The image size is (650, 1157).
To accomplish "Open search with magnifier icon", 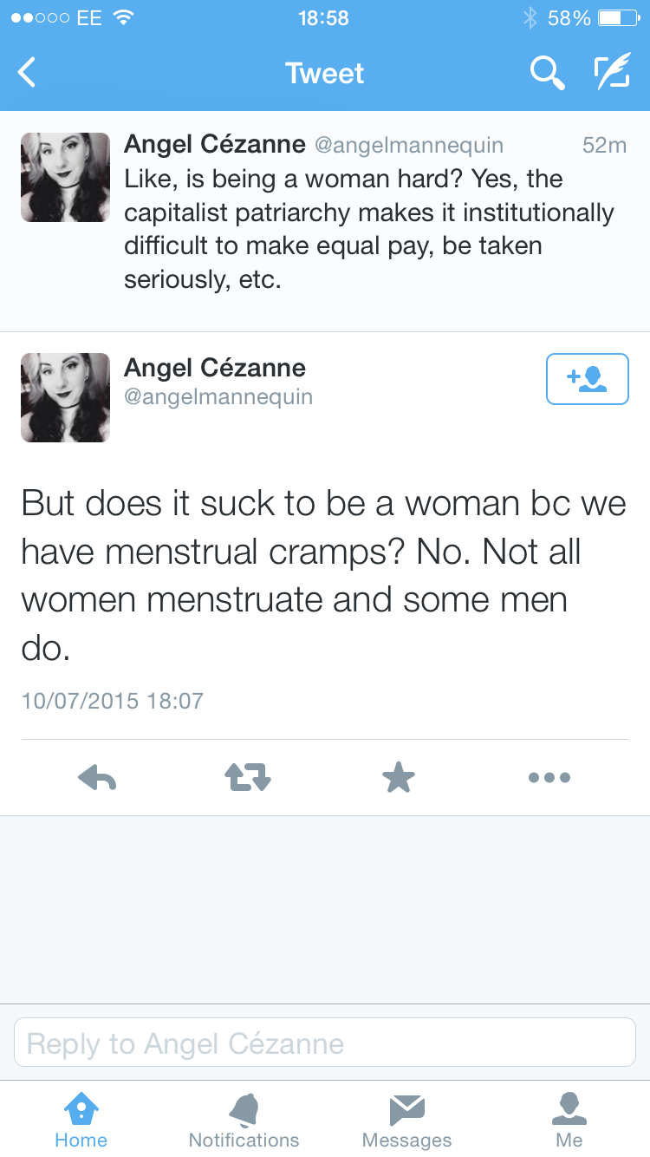I will click(547, 73).
